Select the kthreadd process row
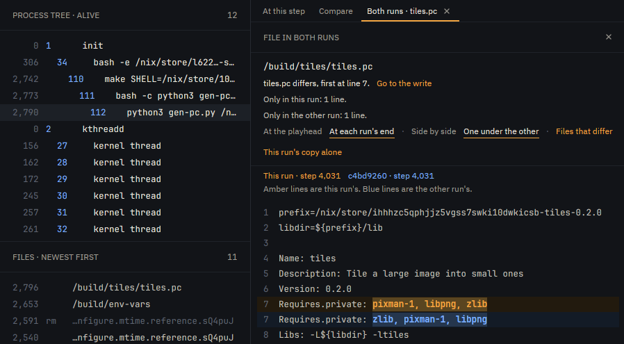 [125, 129]
